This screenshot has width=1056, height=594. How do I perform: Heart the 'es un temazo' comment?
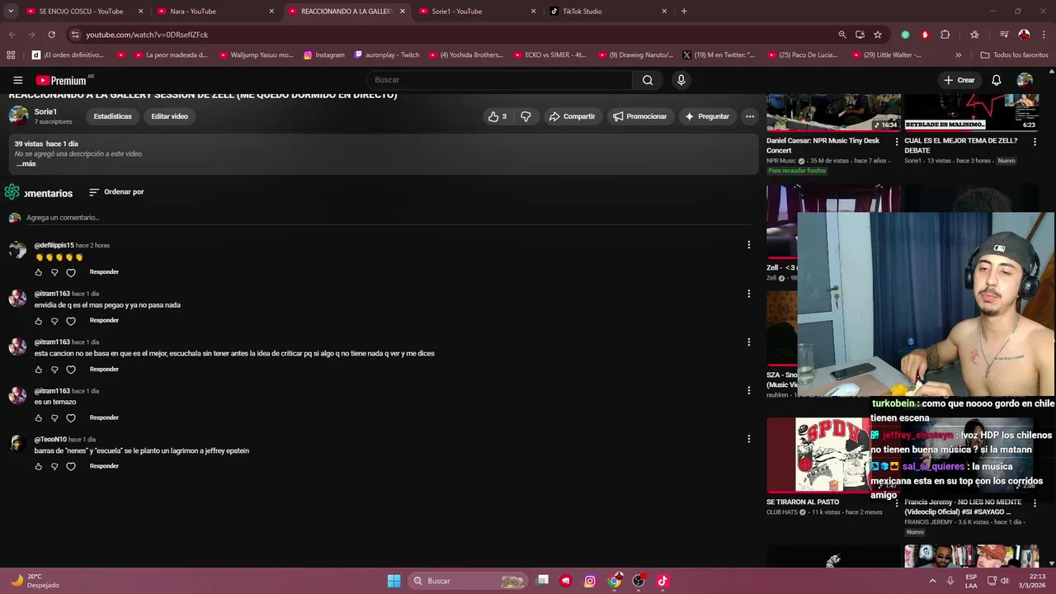[71, 418]
